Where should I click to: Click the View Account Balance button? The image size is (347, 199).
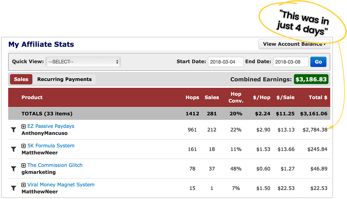(294, 44)
